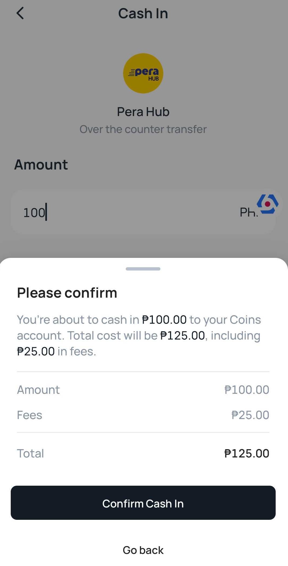Click the Fees row label
The width and height of the screenshot is (288, 566).
pos(29,415)
